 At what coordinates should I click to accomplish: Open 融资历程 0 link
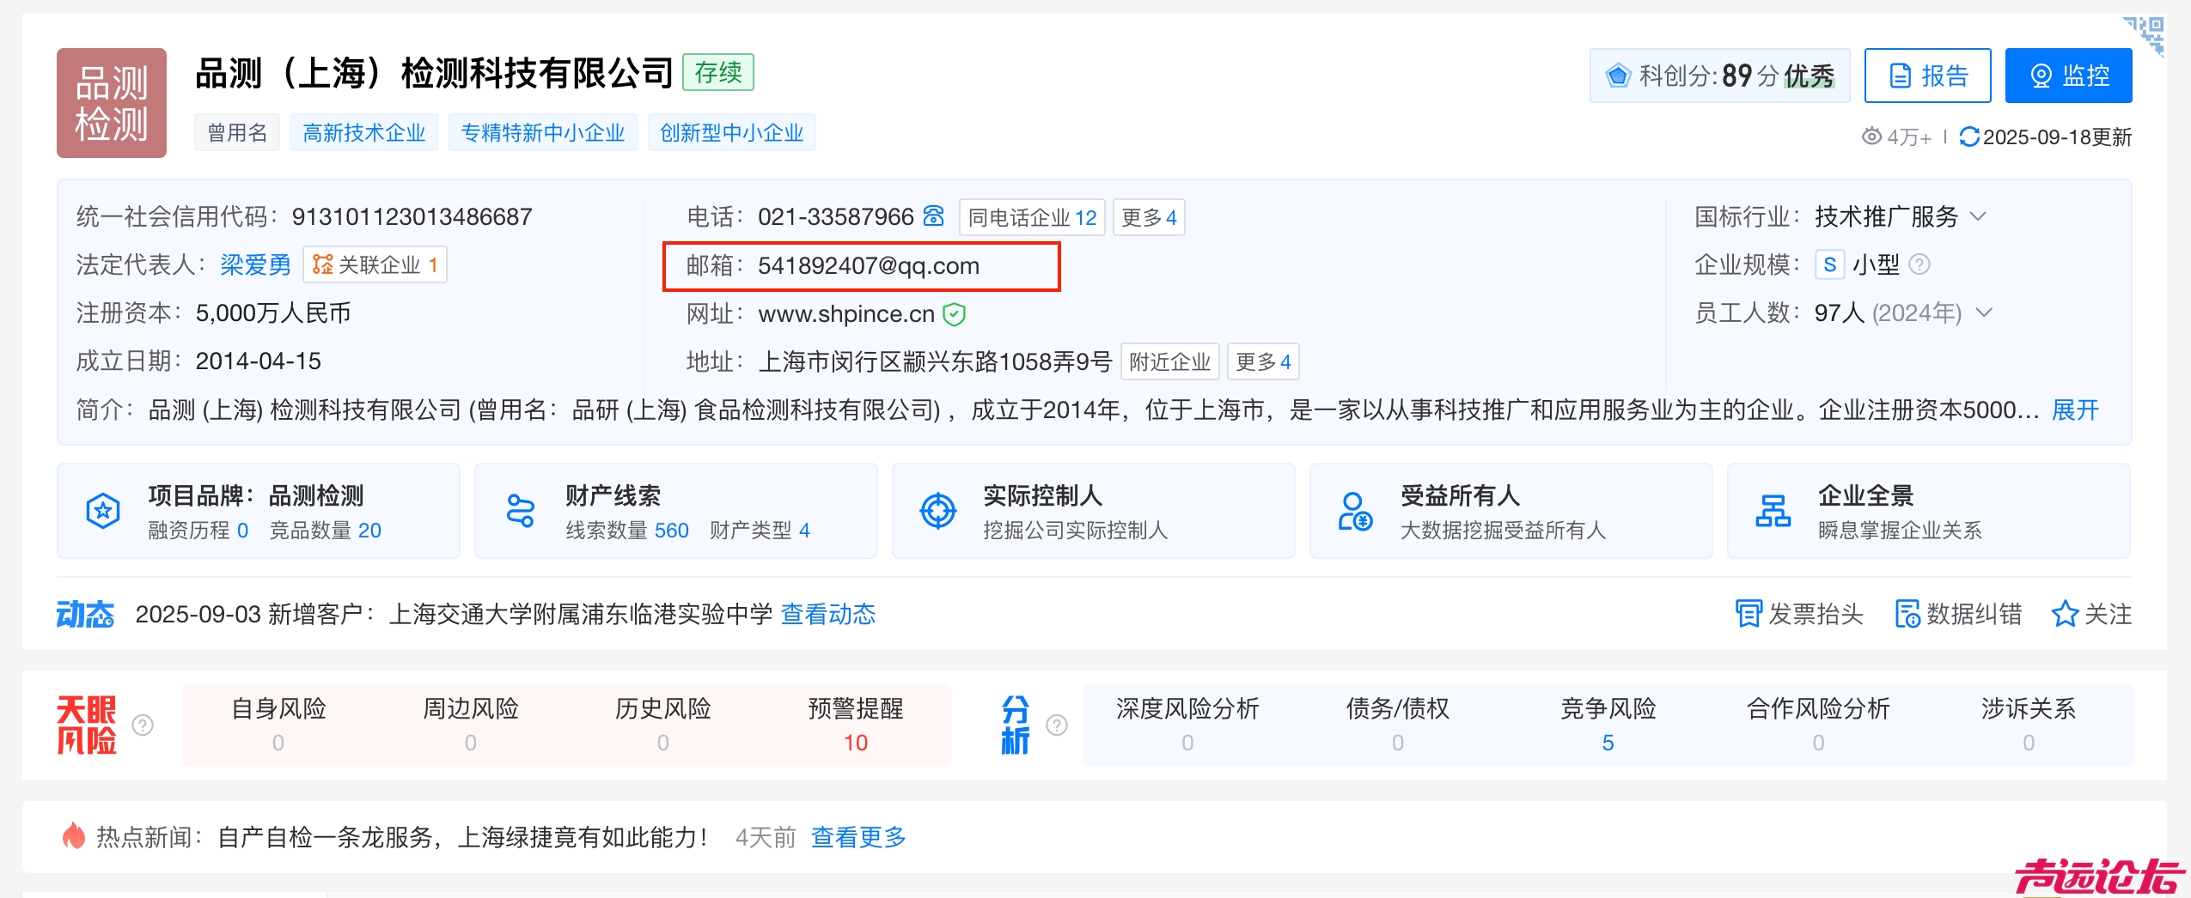pyautogui.click(x=198, y=531)
